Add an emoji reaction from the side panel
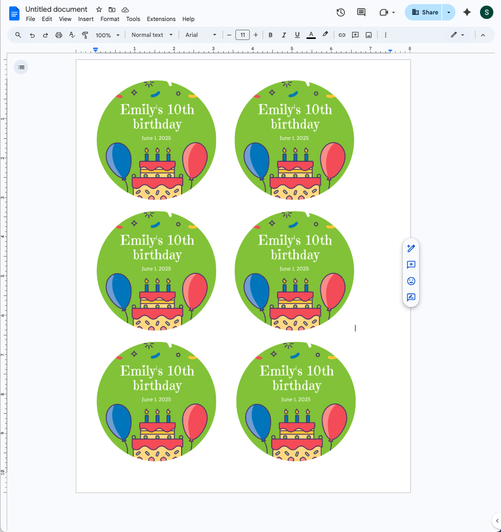The width and height of the screenshot is (501, 532). pos(411,281)
